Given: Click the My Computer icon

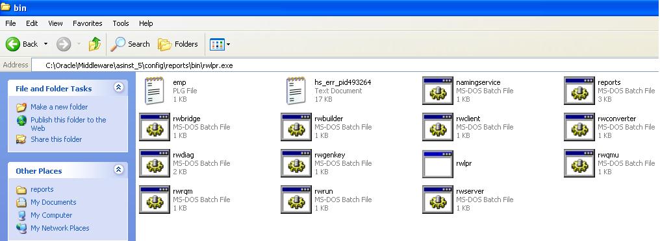Looking at the screenshot, I should 21,215.
